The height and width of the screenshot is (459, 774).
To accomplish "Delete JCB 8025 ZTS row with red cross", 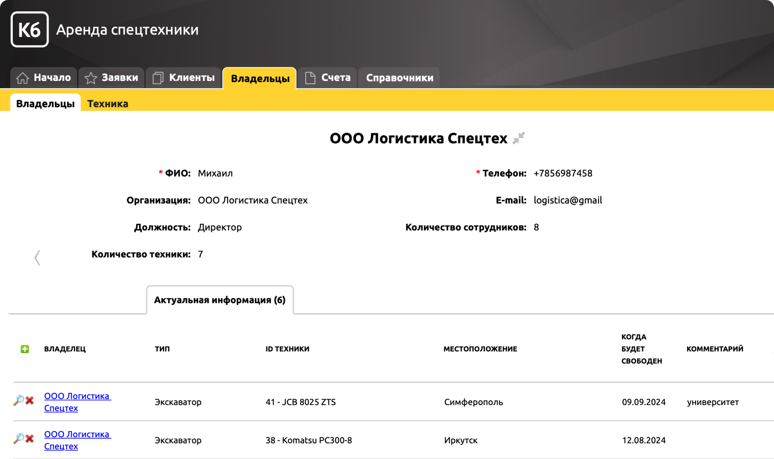I will tap(30, 400).
